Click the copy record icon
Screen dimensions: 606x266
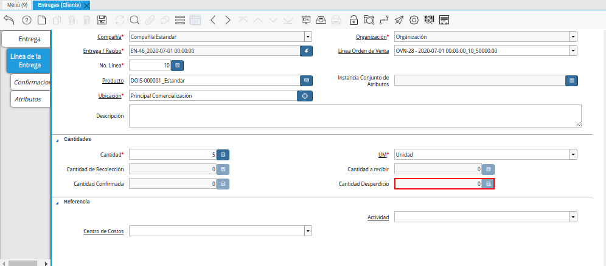pos(57,20)
